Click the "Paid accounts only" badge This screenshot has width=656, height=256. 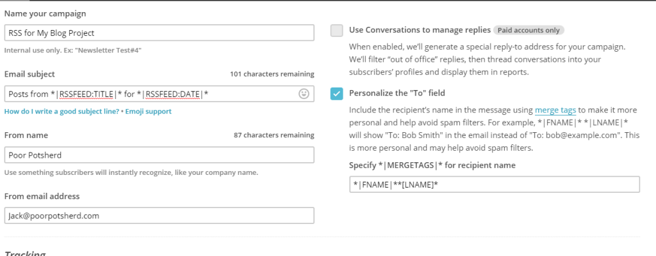pos(529,30)
